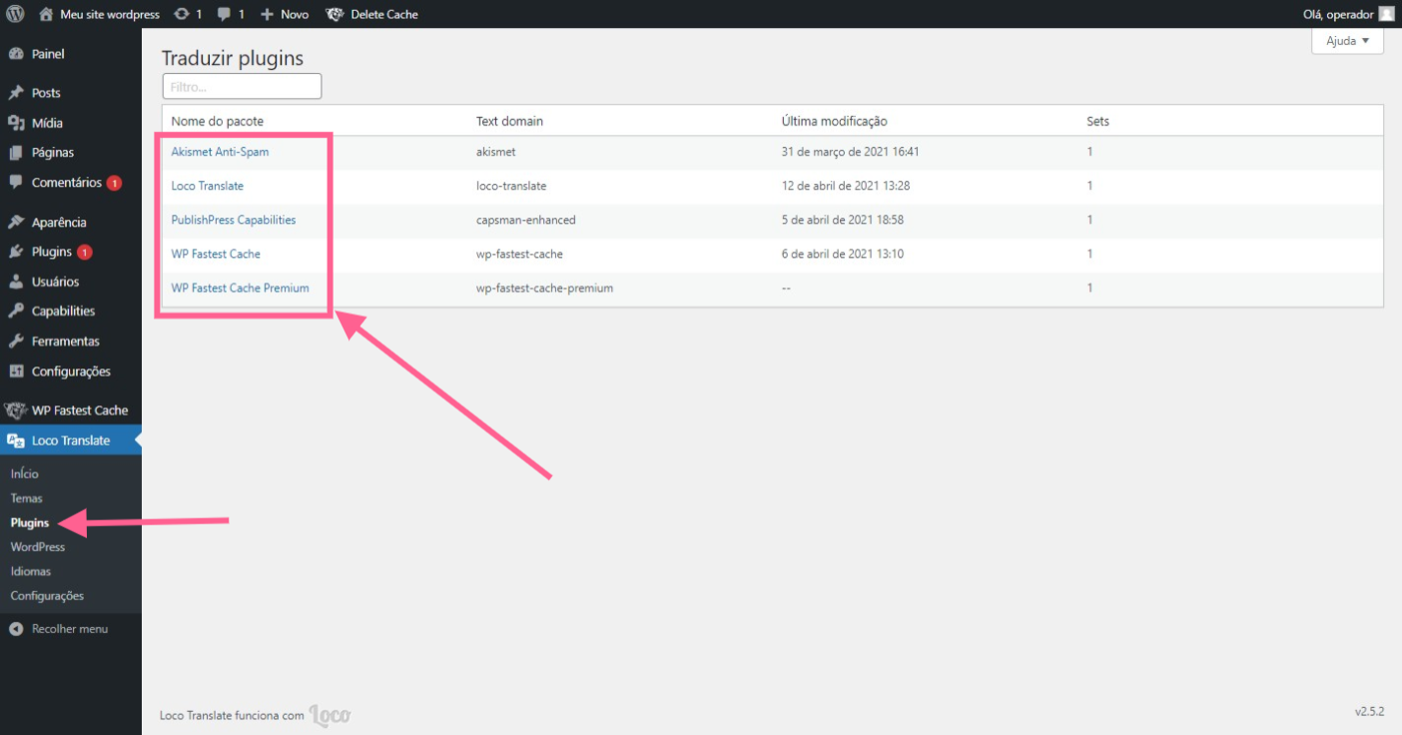Click the home icon beside Meu site wordpress
The width and height of the screenshot is (1402, 735).
(x=46, y=14)
